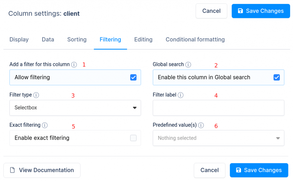Switch to the Display tab
293x181 pixels.
(x=19, y=40)
